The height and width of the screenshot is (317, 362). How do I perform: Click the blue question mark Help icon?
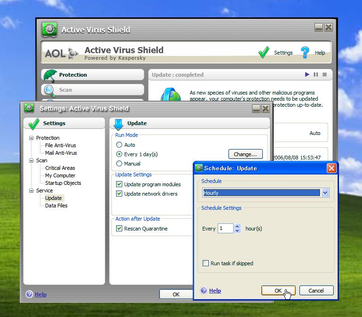pyautogui.click(x=305, y=52)
